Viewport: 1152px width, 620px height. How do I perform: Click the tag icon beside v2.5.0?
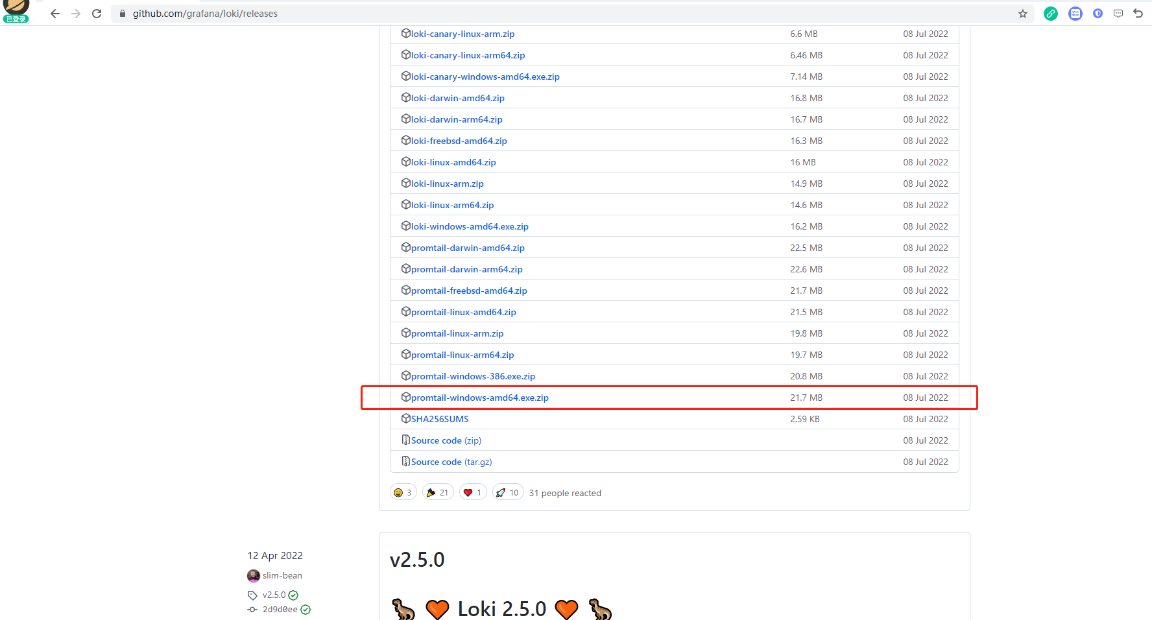pyautogui.click(x=252, y=595)
